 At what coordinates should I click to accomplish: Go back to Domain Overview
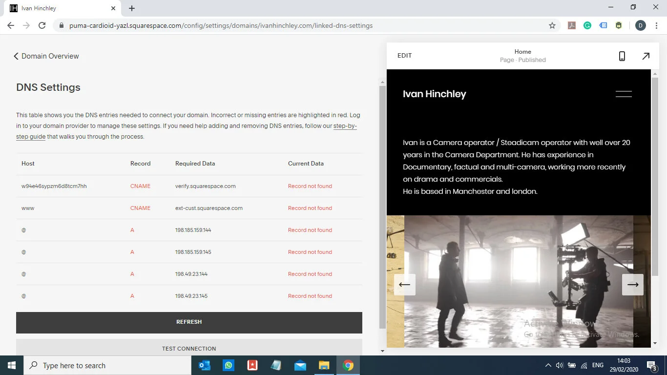46,56
